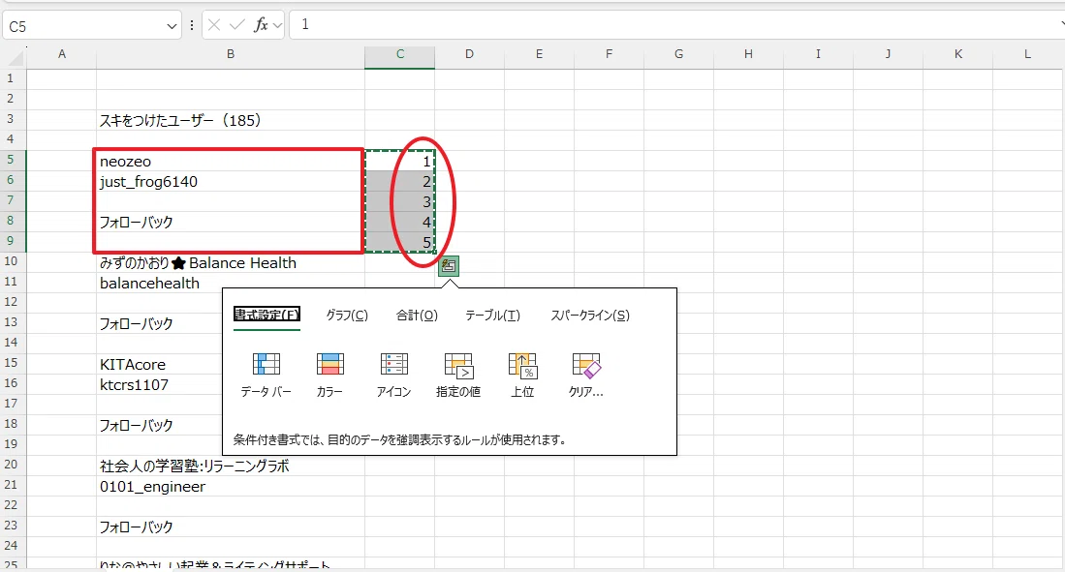Click cell C8 with value 4
This screenshot has width=1065, height=572.
click(x=400, y=222)
